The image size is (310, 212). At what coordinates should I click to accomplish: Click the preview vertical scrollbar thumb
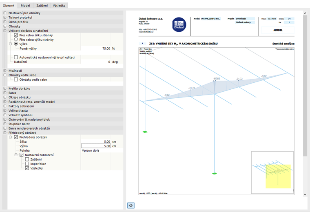tap(305, 86)
